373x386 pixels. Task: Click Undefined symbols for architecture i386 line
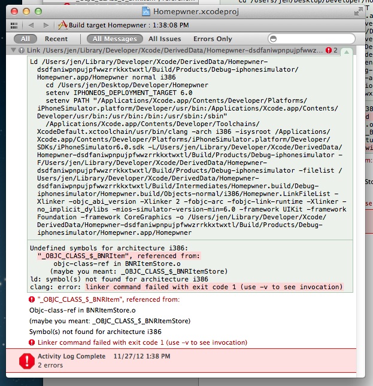(109, 248)
